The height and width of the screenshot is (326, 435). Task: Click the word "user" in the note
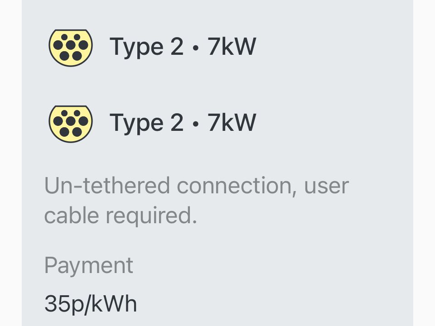327,186
